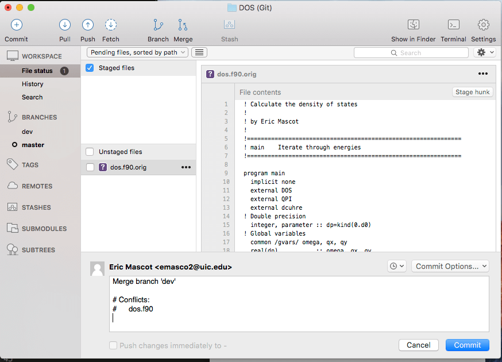This screenshot has width=502, height=362.
Task: Click the STASHES section label
Action: (x=36, y=207)
